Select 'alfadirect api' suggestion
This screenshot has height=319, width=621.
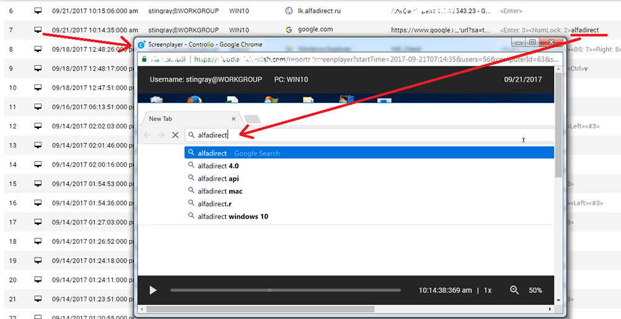218,179
